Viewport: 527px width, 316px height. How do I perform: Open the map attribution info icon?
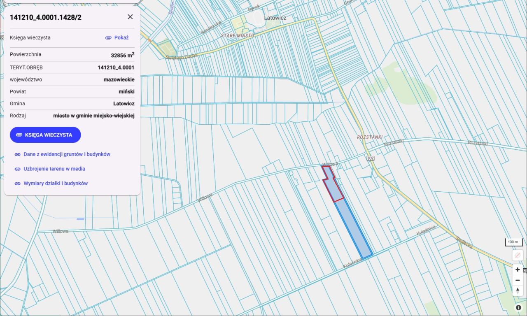tap(518, 307)
